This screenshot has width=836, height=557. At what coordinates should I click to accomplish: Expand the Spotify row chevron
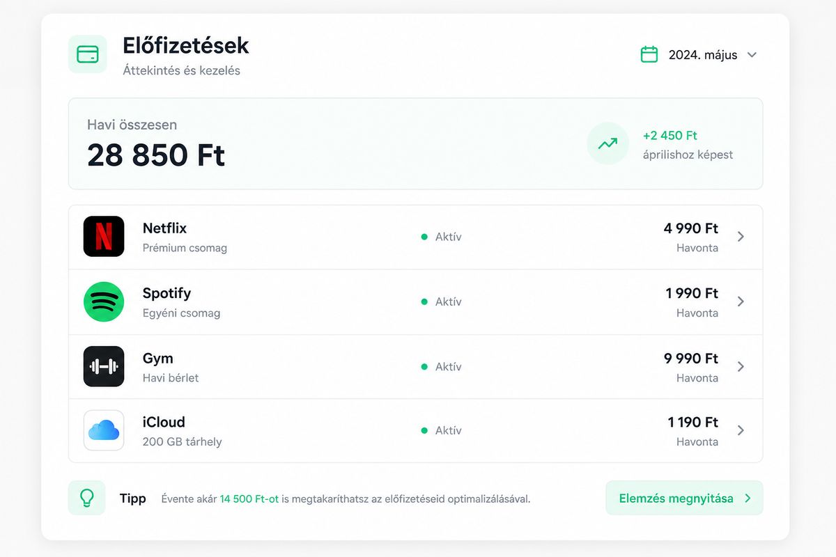click(741, 301)
